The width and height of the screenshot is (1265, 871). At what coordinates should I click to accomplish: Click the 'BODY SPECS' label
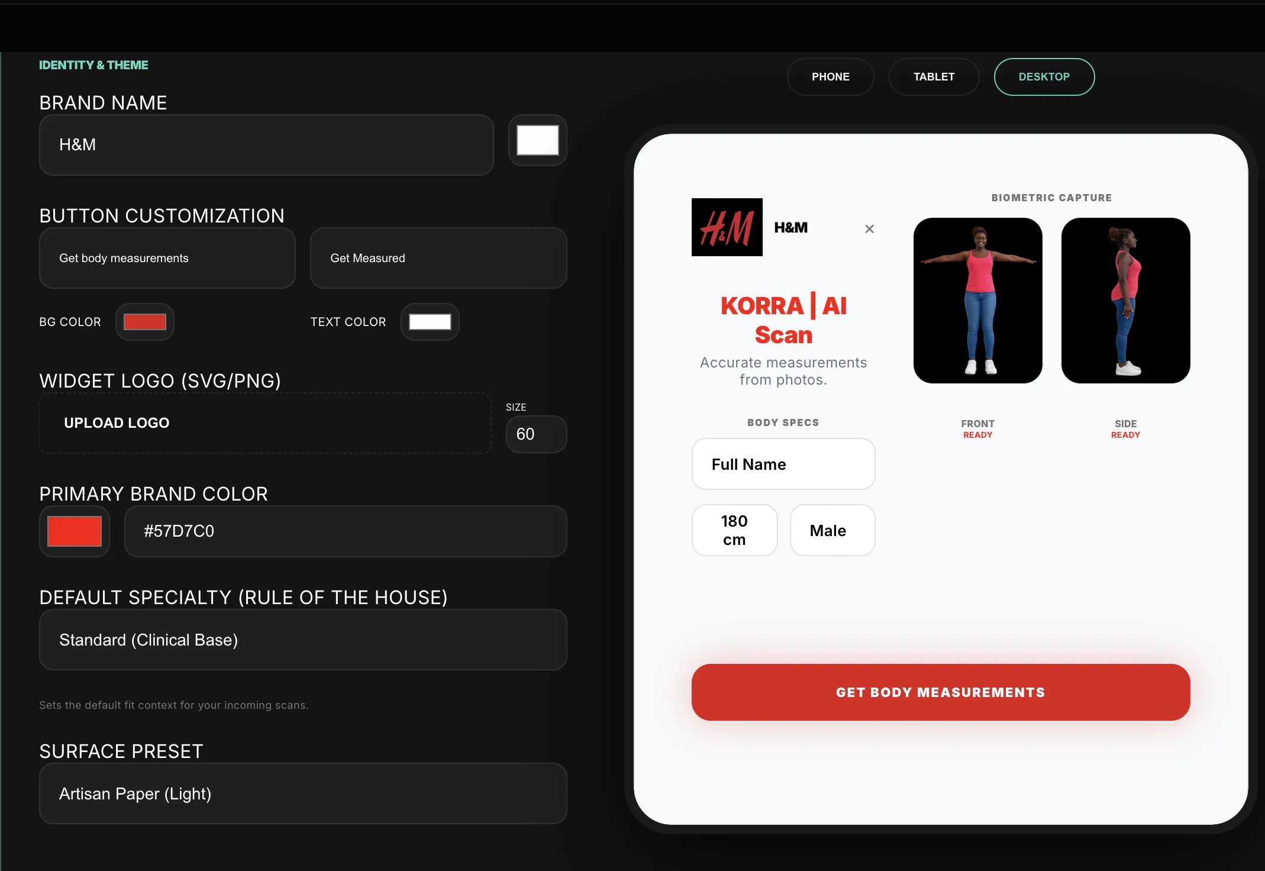[x=783, y=422]
